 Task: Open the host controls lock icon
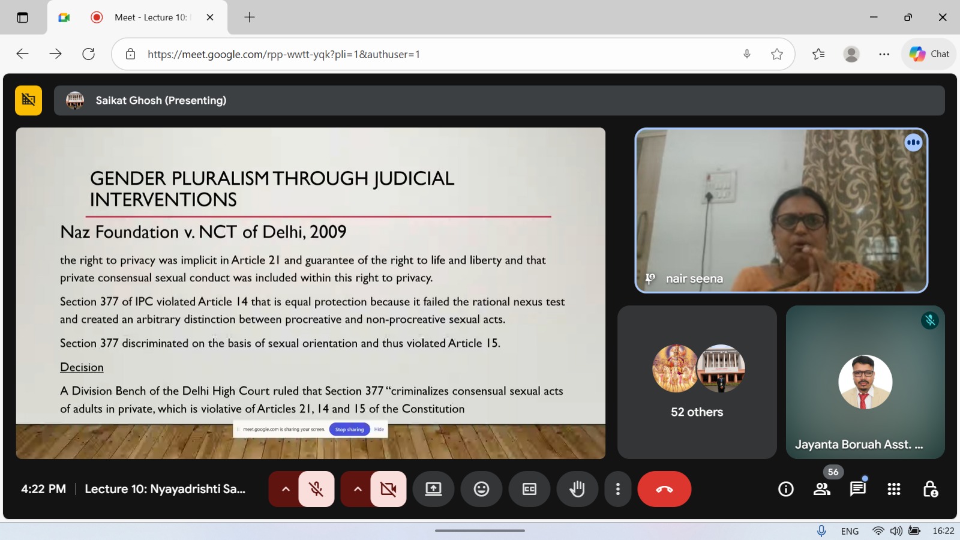(x=930, y=490)
